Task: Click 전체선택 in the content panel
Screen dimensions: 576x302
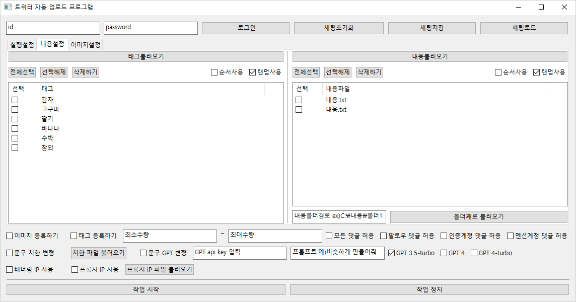Action: pos(306,72)
